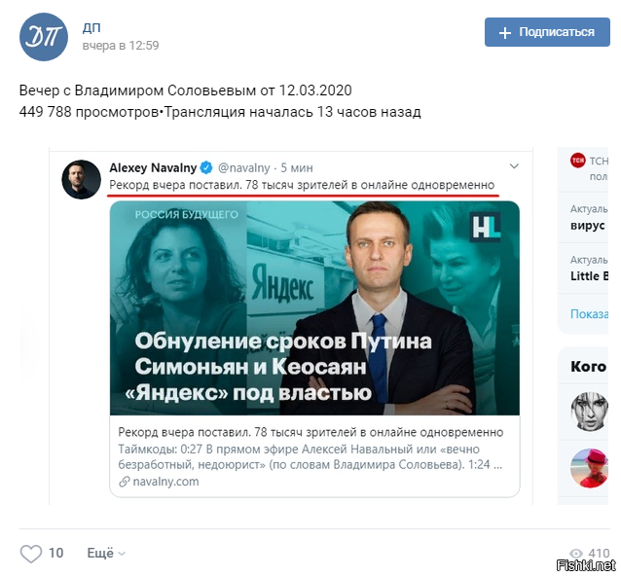
Task: Click the Показать more trends link
Action: click(x=589, y=314)
